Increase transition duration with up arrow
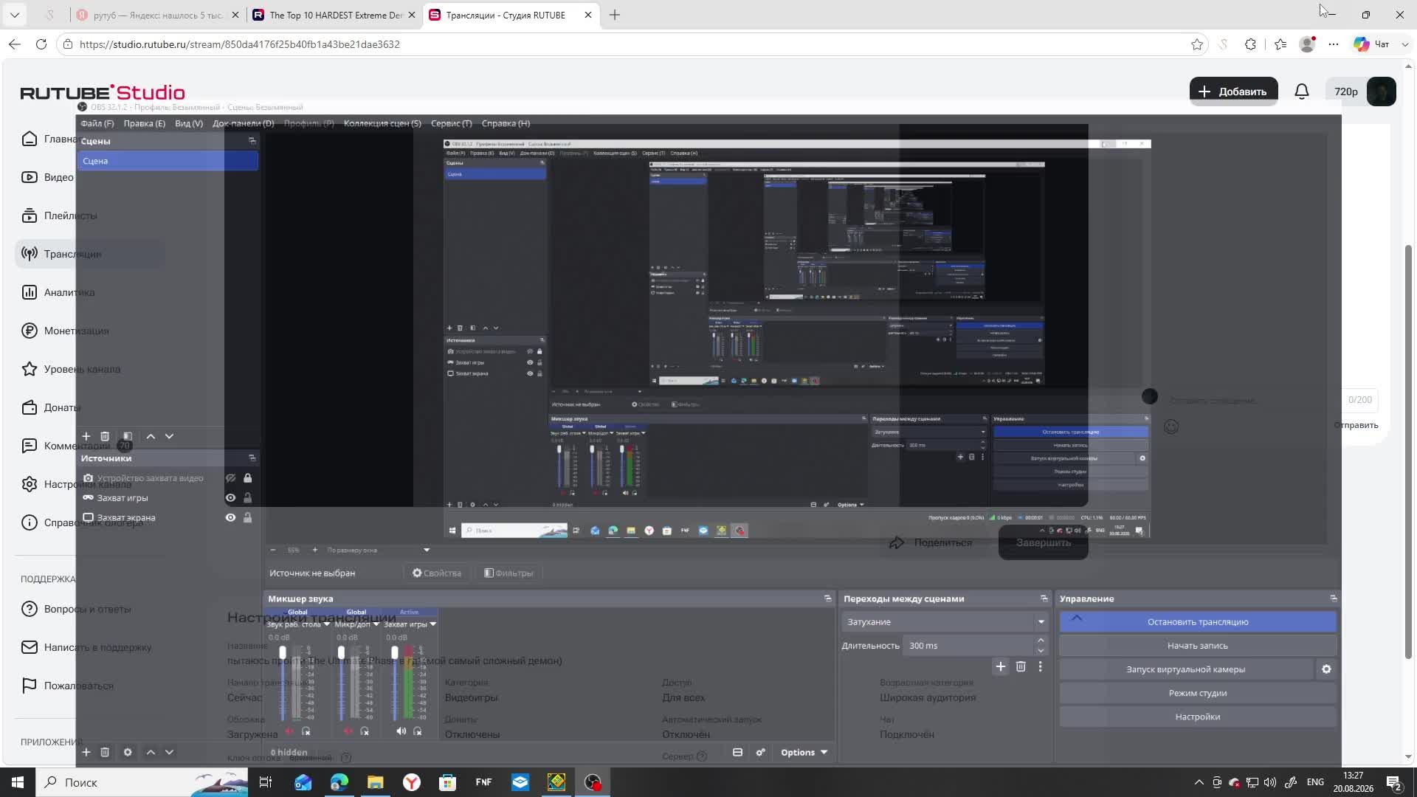Screen dimensions: 1417x797 click(1041, 641)
